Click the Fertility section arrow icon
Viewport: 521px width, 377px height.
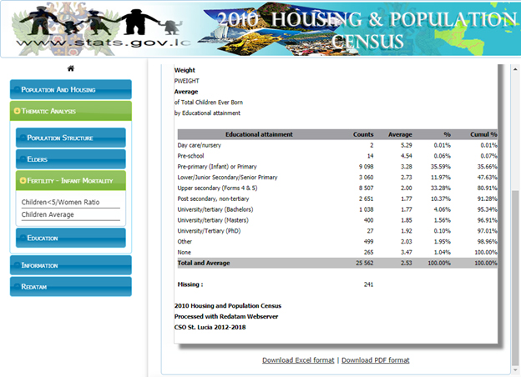(23, 180)
